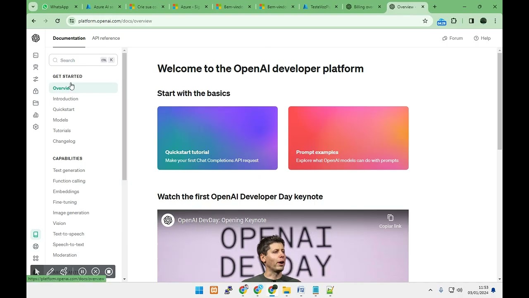The image size is (529, 298).
Task: Open the tab search dropdown arrow
Action: coord(33,7)
